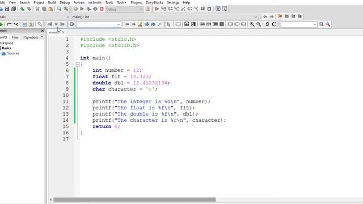Click the editor horizontal scrollbar thumb

(134, 199)
